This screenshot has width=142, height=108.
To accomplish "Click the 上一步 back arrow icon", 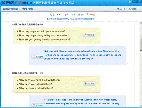I will click(x=118, y=9).
